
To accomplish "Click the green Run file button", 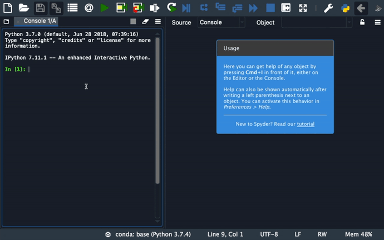I will pyautogui.click(x=105, y=8).
